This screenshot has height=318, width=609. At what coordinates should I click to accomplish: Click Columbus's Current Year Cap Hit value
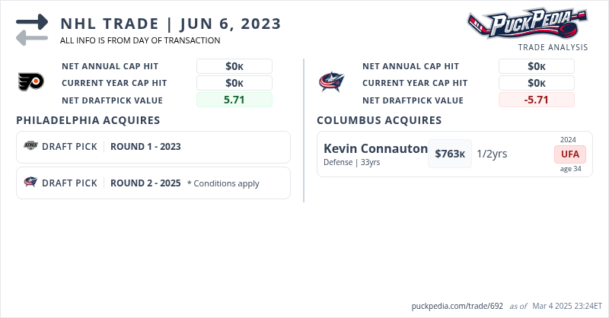[x=536, y=83]
